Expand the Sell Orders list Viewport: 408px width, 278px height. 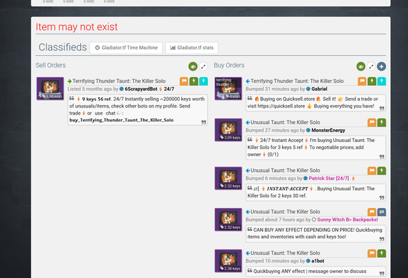click(203, 67)
